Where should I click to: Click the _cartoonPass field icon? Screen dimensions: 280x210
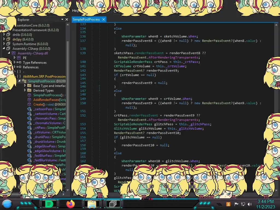click(x=29, y=109)
